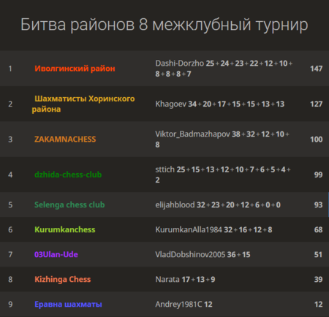Image resolution: width=329 pixels, height=317 pixels.
Task: Open the Kizhinga Chess team link
Action: [x=63, y=279]
